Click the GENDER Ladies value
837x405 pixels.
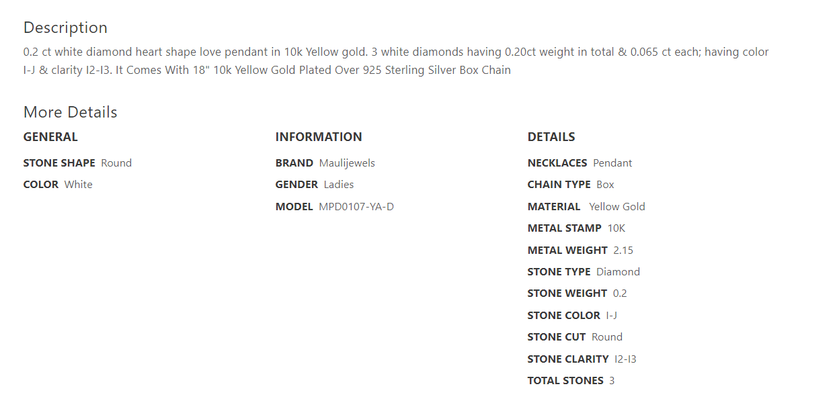339,185
